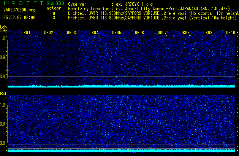Click the 0610 time marker

tap(231, 33)
